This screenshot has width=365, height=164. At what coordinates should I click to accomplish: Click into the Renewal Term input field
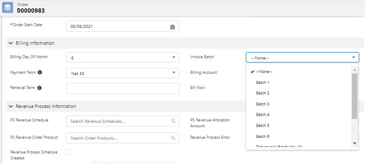[x=123, y=89]
